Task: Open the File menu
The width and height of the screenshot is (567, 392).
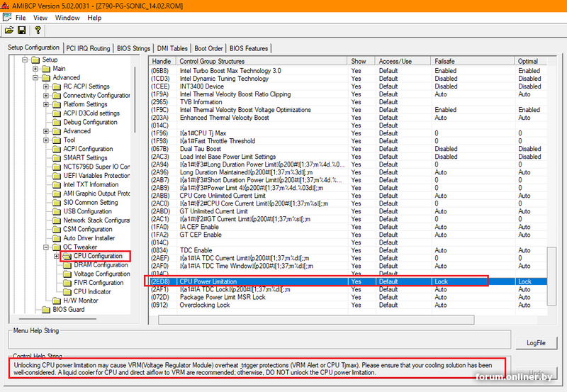Action: coord(21,17)
